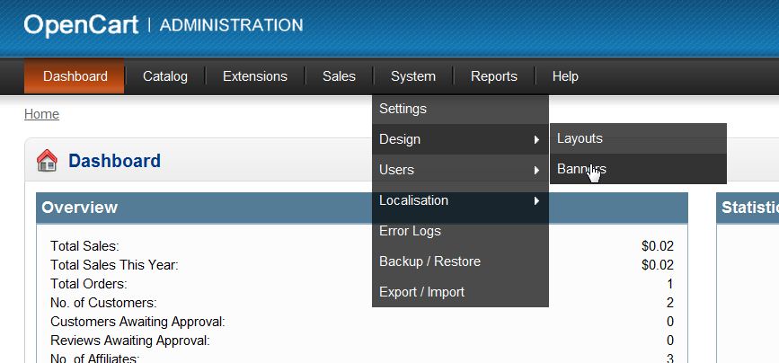The image size is (779, 363).
Task: Choose Banners in the Design submenu
Action: click(581, 169)
